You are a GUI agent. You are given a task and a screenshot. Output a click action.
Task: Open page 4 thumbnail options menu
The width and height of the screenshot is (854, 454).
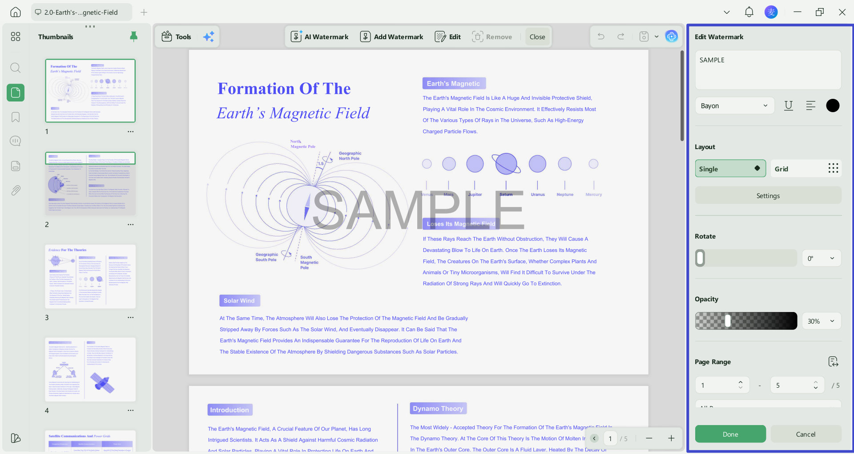coord(130,410)
